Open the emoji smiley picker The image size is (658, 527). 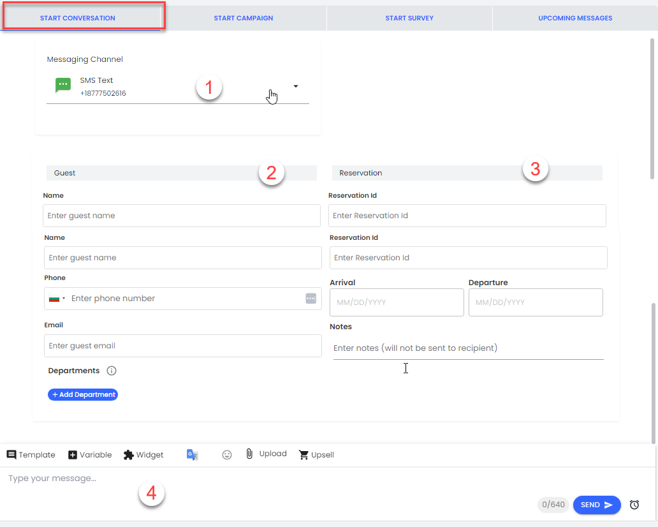[x=227, y=455]
